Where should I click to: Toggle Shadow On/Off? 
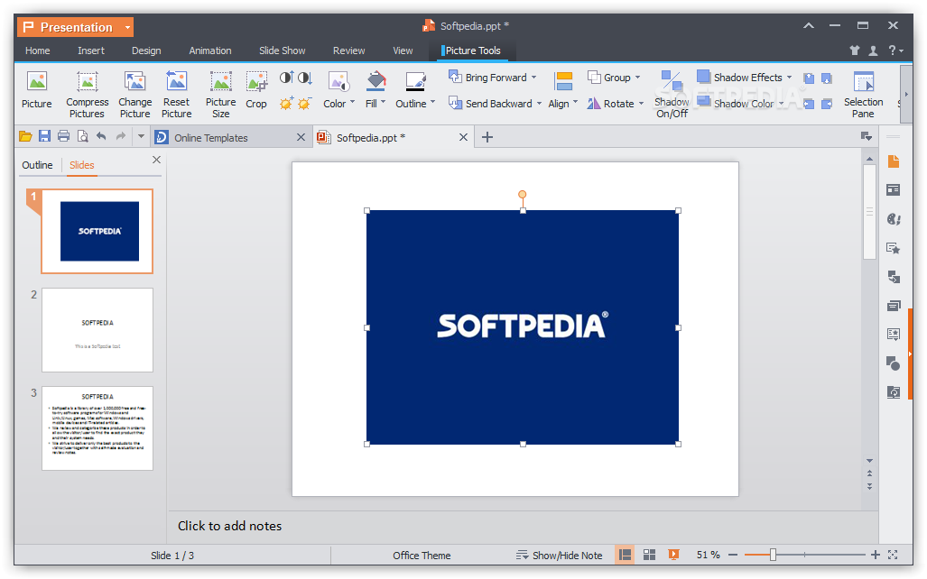coord(672,95)
